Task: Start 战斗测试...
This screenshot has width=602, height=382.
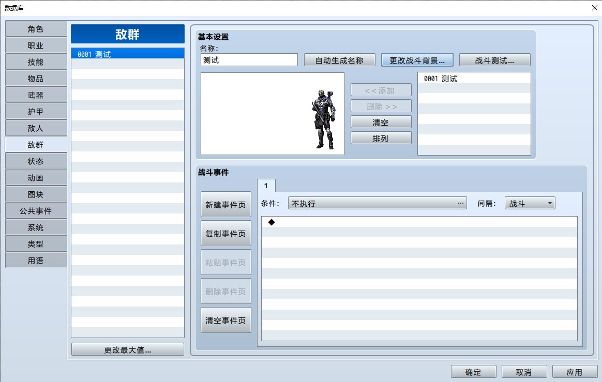Action: click(x=494, y=60)
